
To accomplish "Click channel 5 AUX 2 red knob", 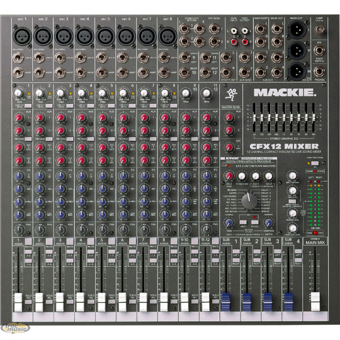I will coord(101,130).
